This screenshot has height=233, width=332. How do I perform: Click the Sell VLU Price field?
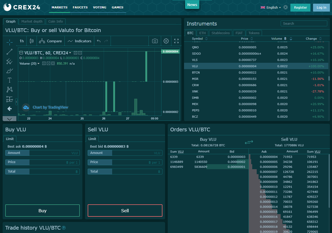pyautogui.click(x=125, y=162)
